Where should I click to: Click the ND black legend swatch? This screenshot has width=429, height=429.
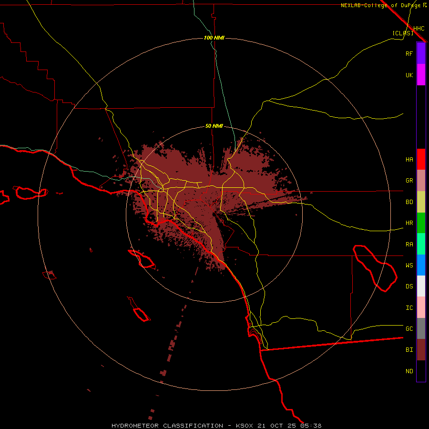421,371
